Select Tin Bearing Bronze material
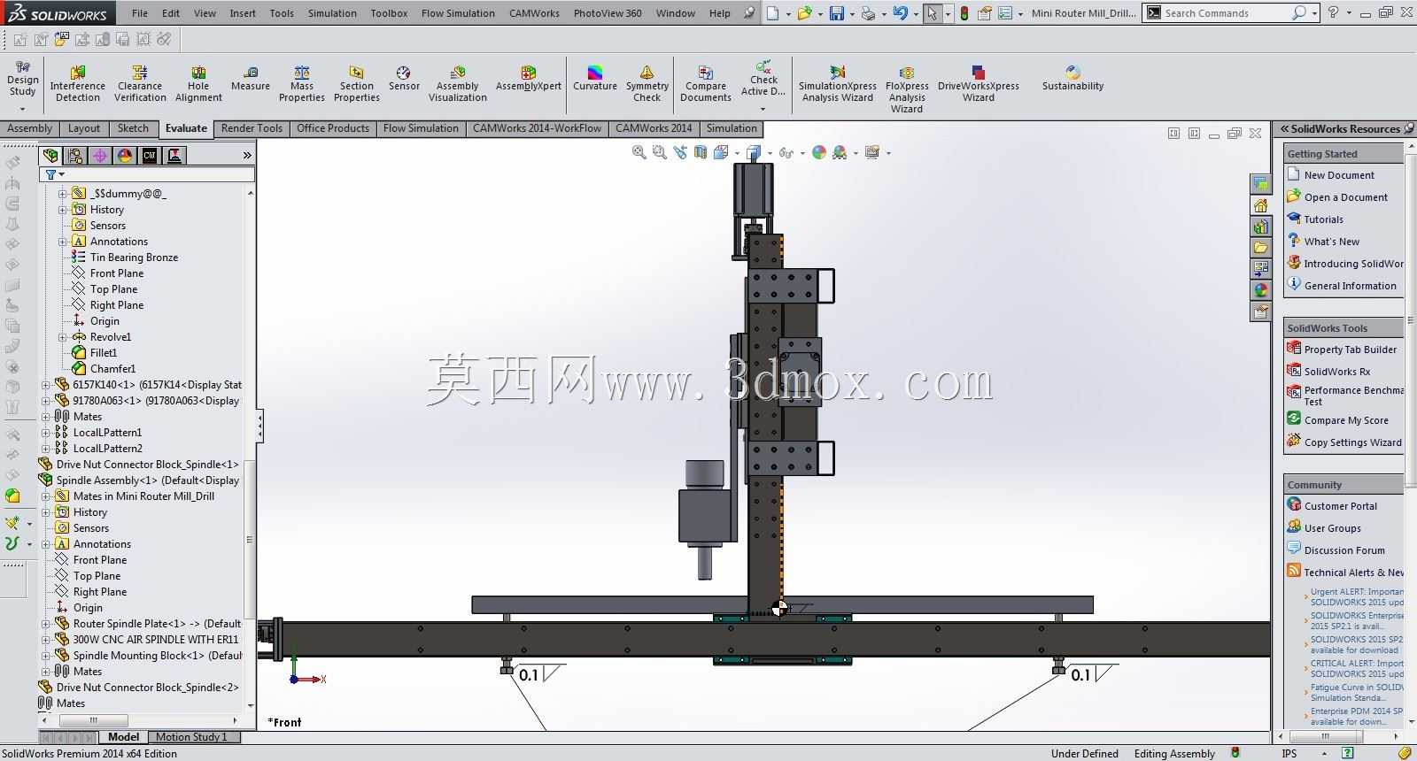The image size is (1417, 761). [x=134, y=258]
